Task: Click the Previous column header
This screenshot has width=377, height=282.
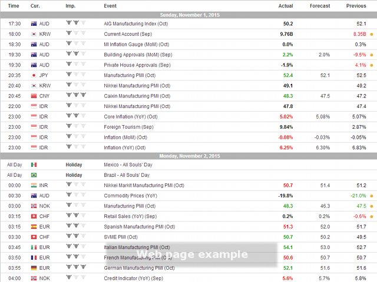Action: [356, 6]
